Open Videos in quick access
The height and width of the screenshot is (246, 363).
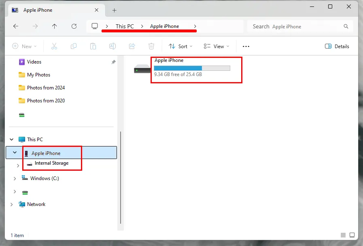[x=34, y=62]
